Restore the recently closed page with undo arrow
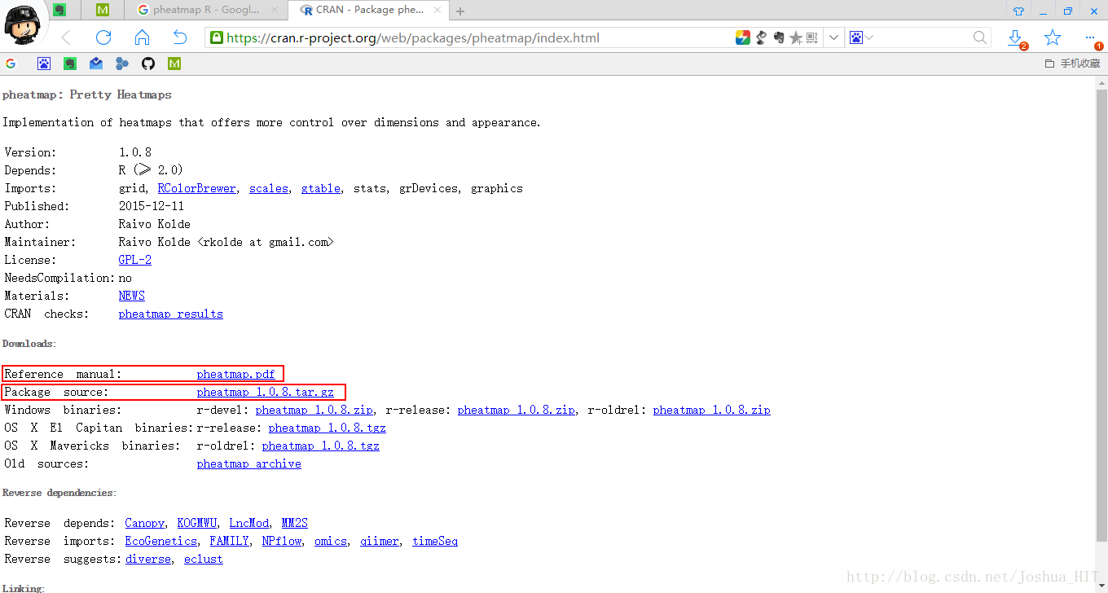 point(180,37)
